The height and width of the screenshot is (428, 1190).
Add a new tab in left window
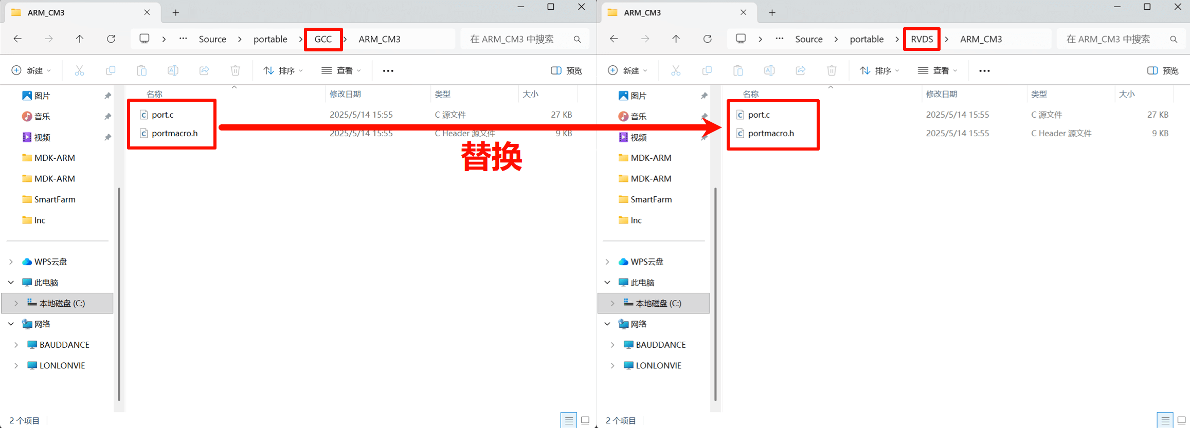point(176,13)
